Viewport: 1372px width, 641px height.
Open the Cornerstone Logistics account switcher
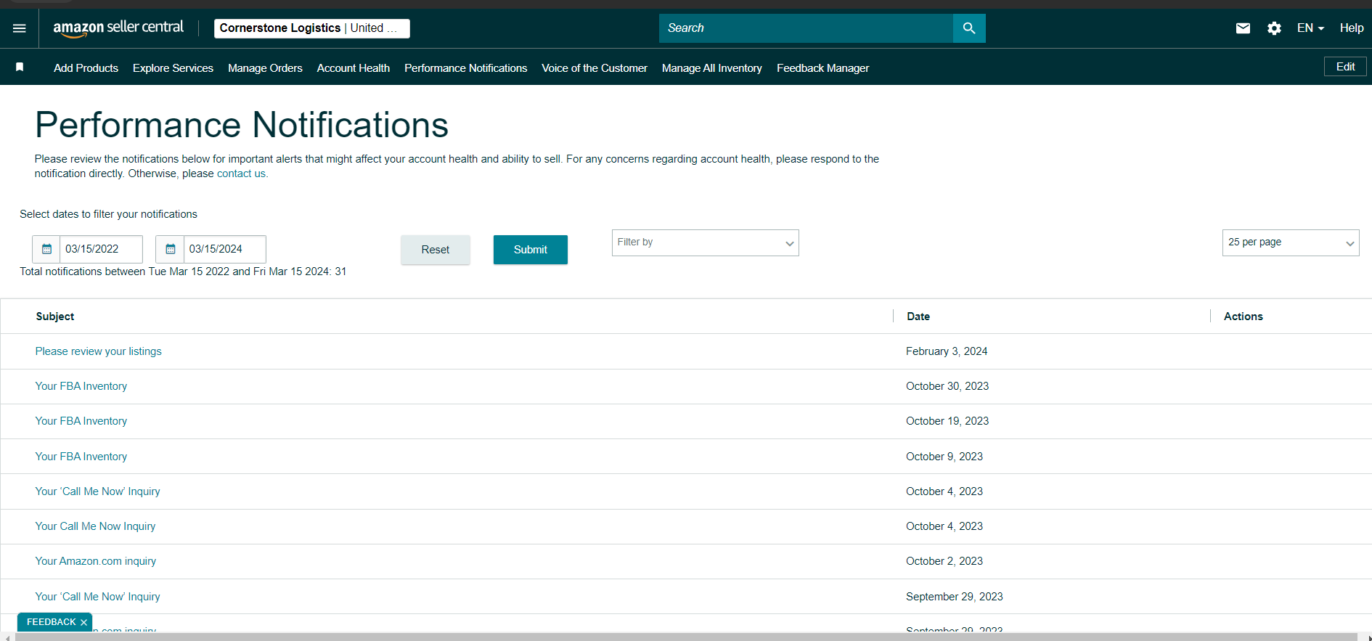[312, 28]
